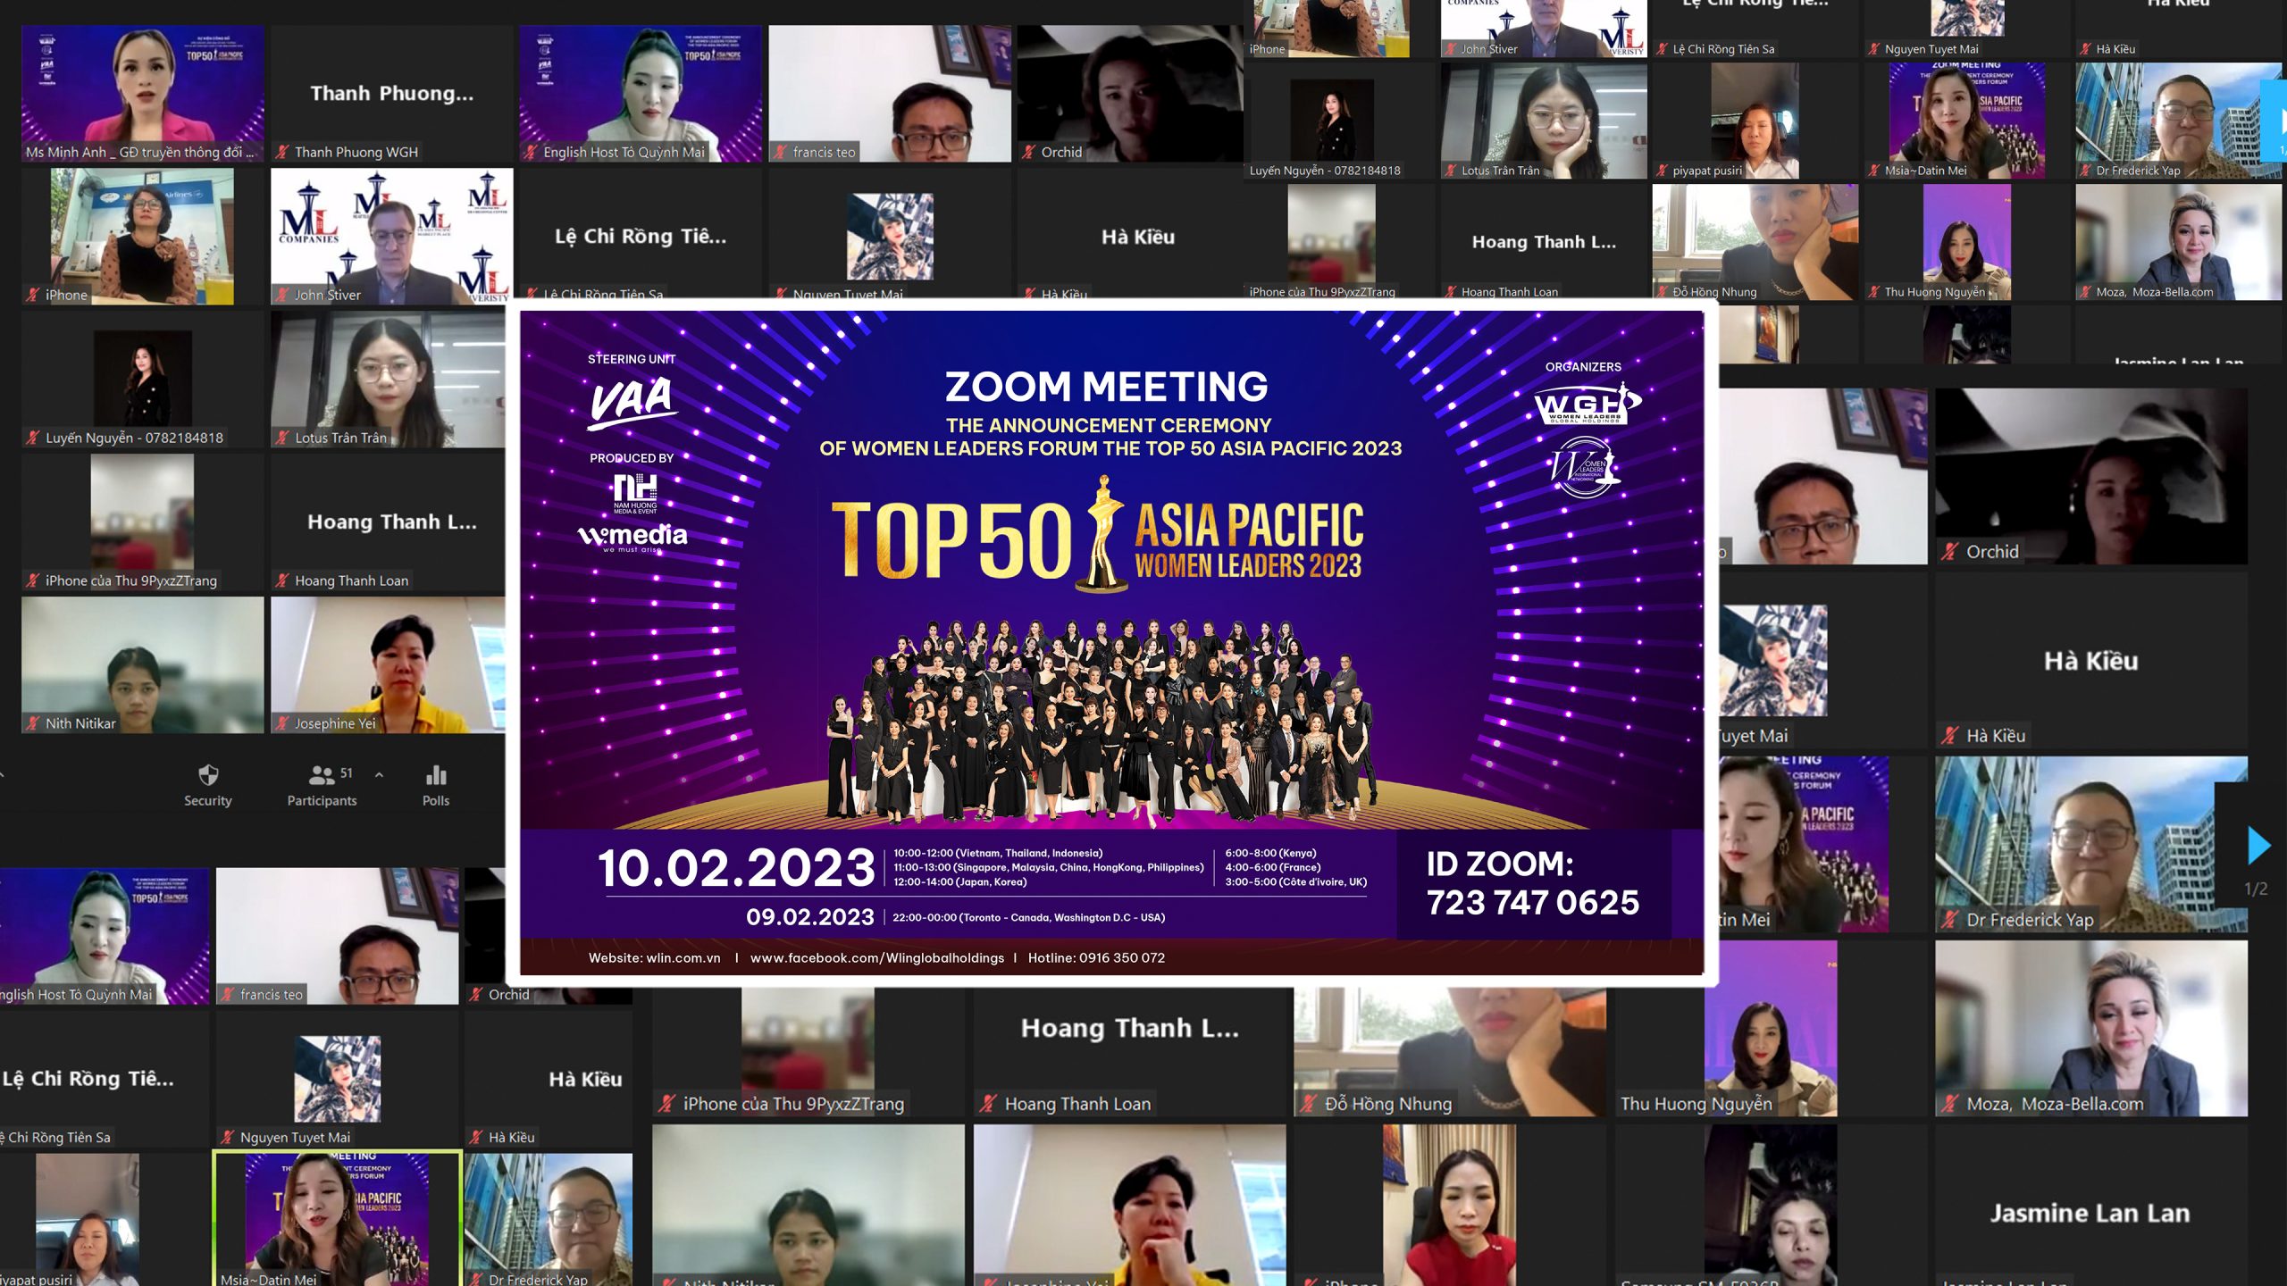Click the WGH organizers logo
2287x1286 pixels.
[x=1587, y=405]
